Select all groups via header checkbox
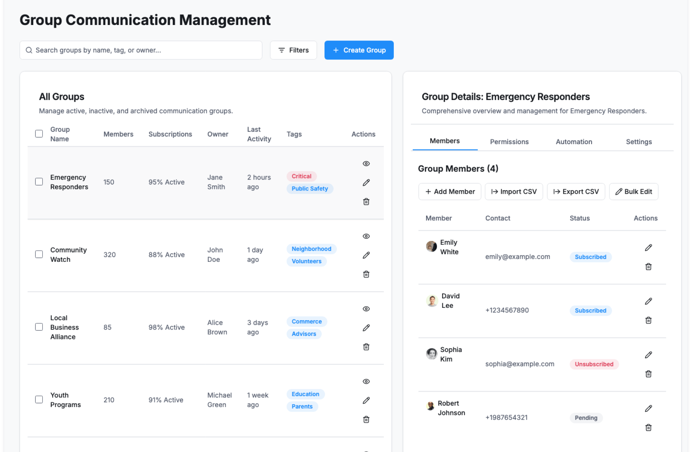 (x=39, y=134)
